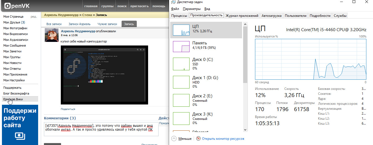Select the Диск 2 (E:) graph thumbnail
Screen dimensions: 373x145
(x=181, y=100)
